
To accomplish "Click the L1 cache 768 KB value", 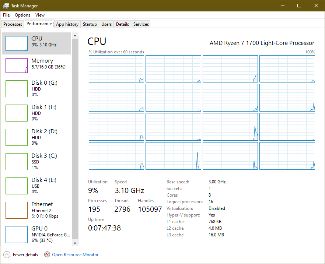I will coord(215,222).
